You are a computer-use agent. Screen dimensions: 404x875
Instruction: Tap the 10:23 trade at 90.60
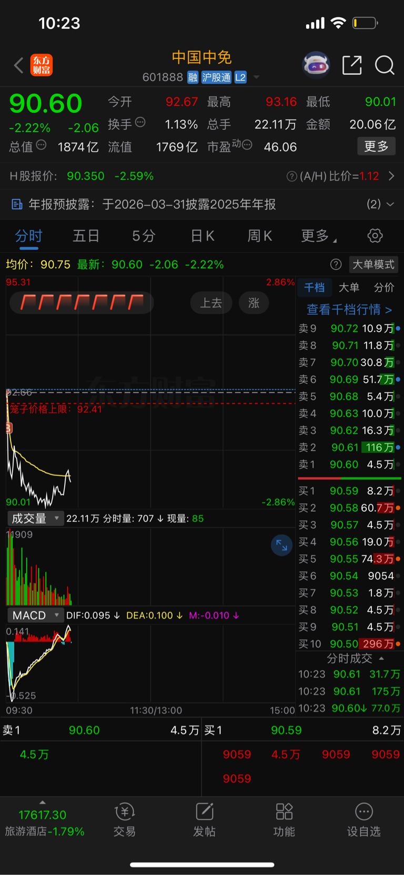coord(349,708)
